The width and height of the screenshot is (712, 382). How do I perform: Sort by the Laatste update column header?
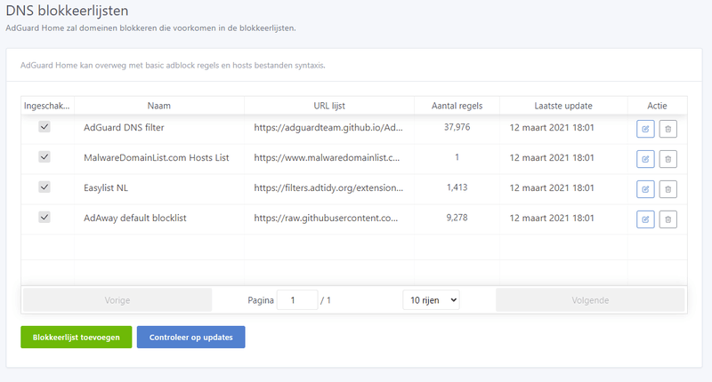click(x=563, y=106)
